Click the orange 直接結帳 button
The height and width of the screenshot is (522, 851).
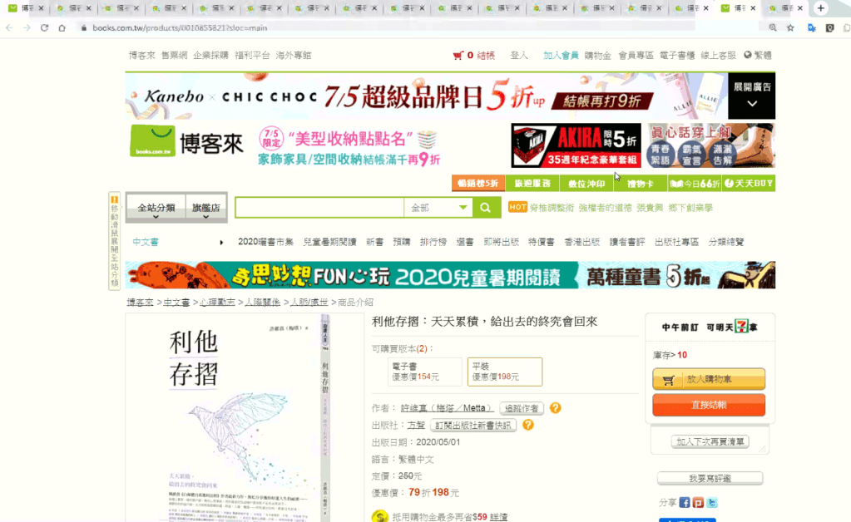pyautogui.click(x=708, y=405)
